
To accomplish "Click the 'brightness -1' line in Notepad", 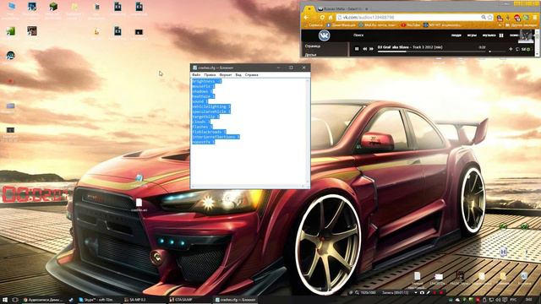I will (206, 81).
